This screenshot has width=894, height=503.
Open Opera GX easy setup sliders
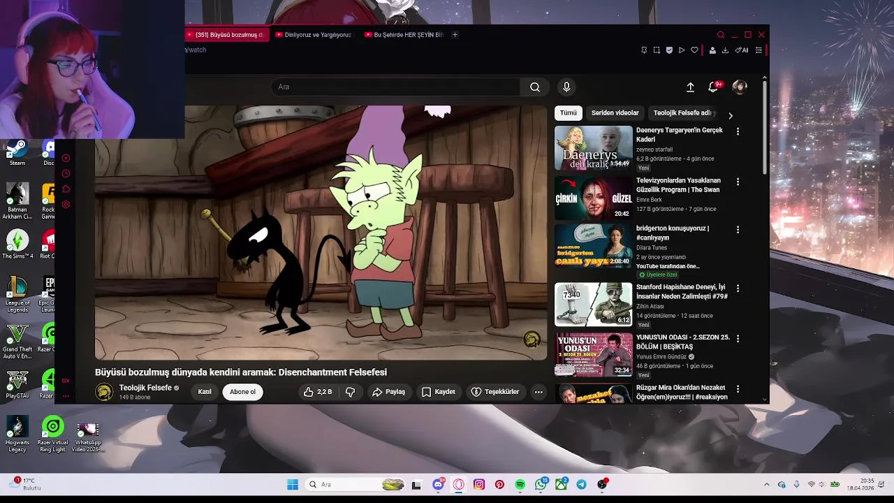coord(759,50)
